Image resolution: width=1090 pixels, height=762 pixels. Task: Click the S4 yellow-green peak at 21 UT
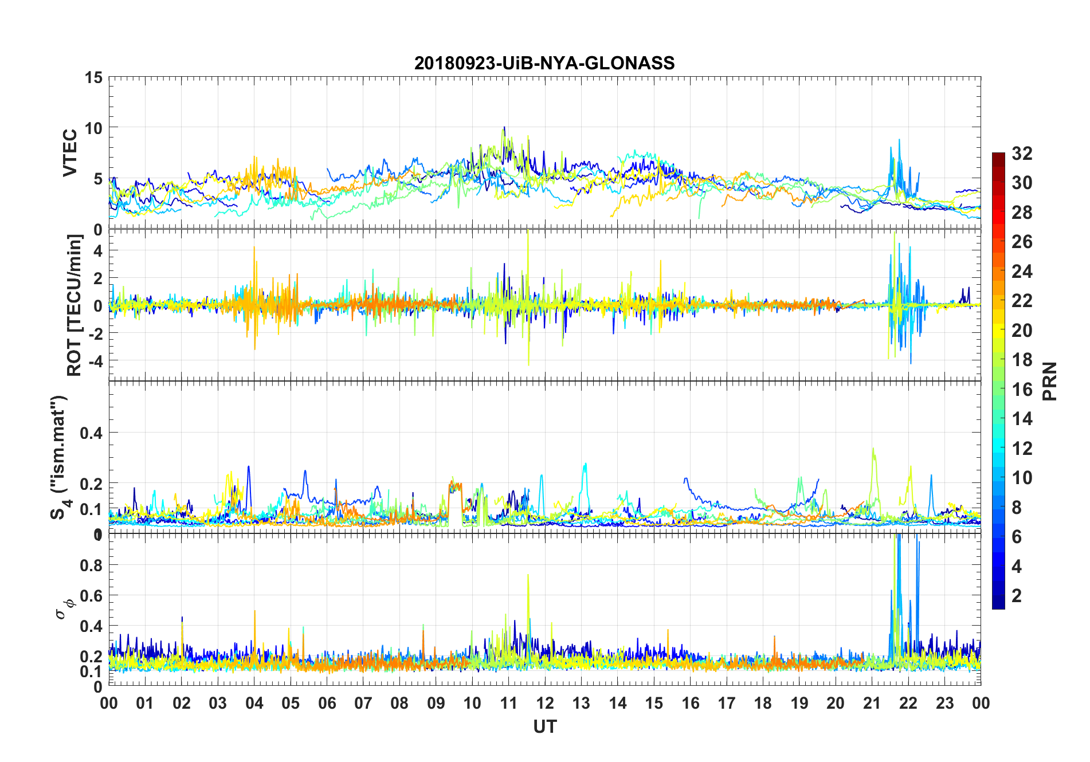[x=873, y=453]
